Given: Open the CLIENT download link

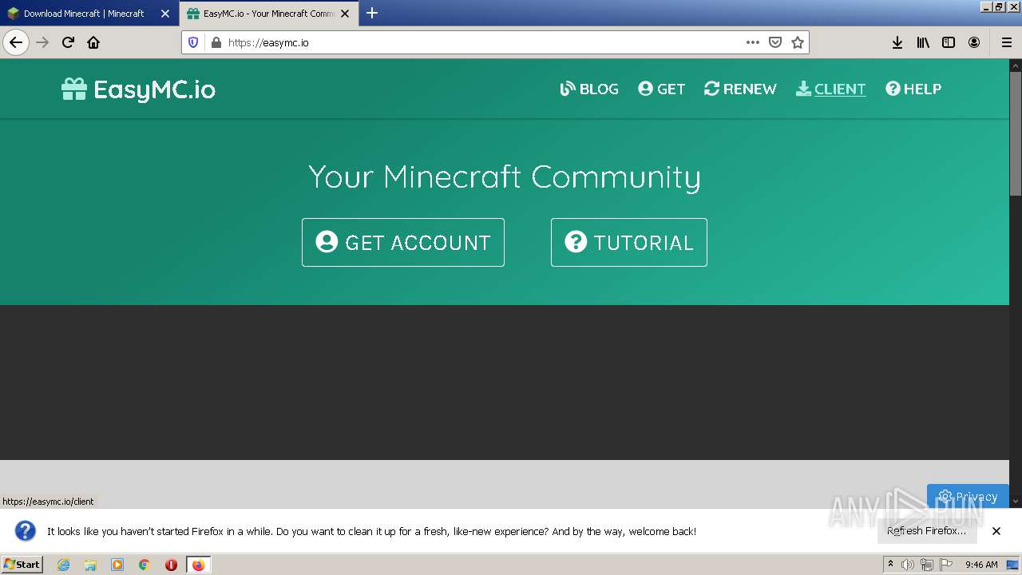Looking at the screenshot, I should click(830, 89).
